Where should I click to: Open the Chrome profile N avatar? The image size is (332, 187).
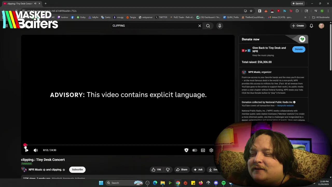click(322, 11)
